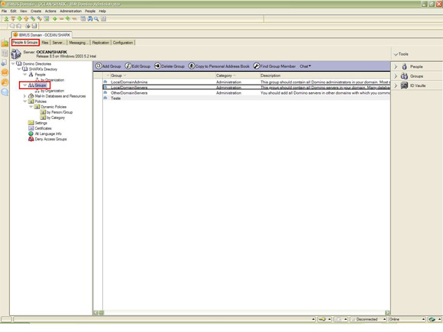Expand the Groups section in Tools panel
This screenshot has width=443, height=332.
click(396, 76)
